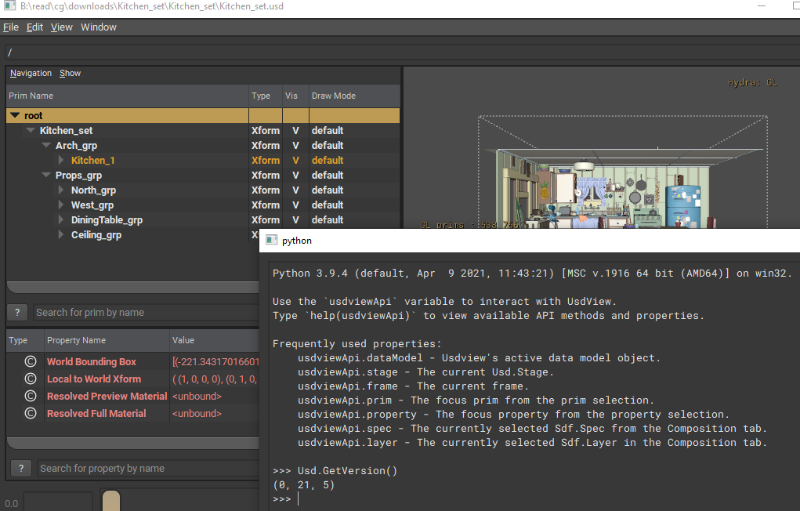Toggle the Arch_grp visibility in the Vis column
The width and height of the screenshot is (800, 511).
[295, 145]
